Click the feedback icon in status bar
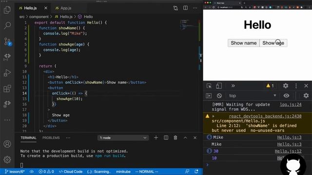Screen dimensions: 312x175 point(187,172)
